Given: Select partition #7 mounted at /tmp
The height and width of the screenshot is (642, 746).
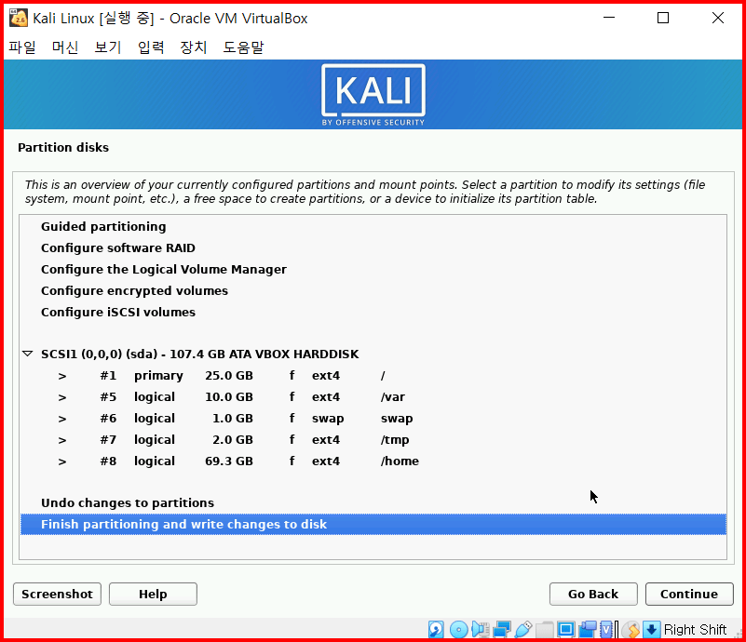Looking at the screenshot, I should point(373,439).
